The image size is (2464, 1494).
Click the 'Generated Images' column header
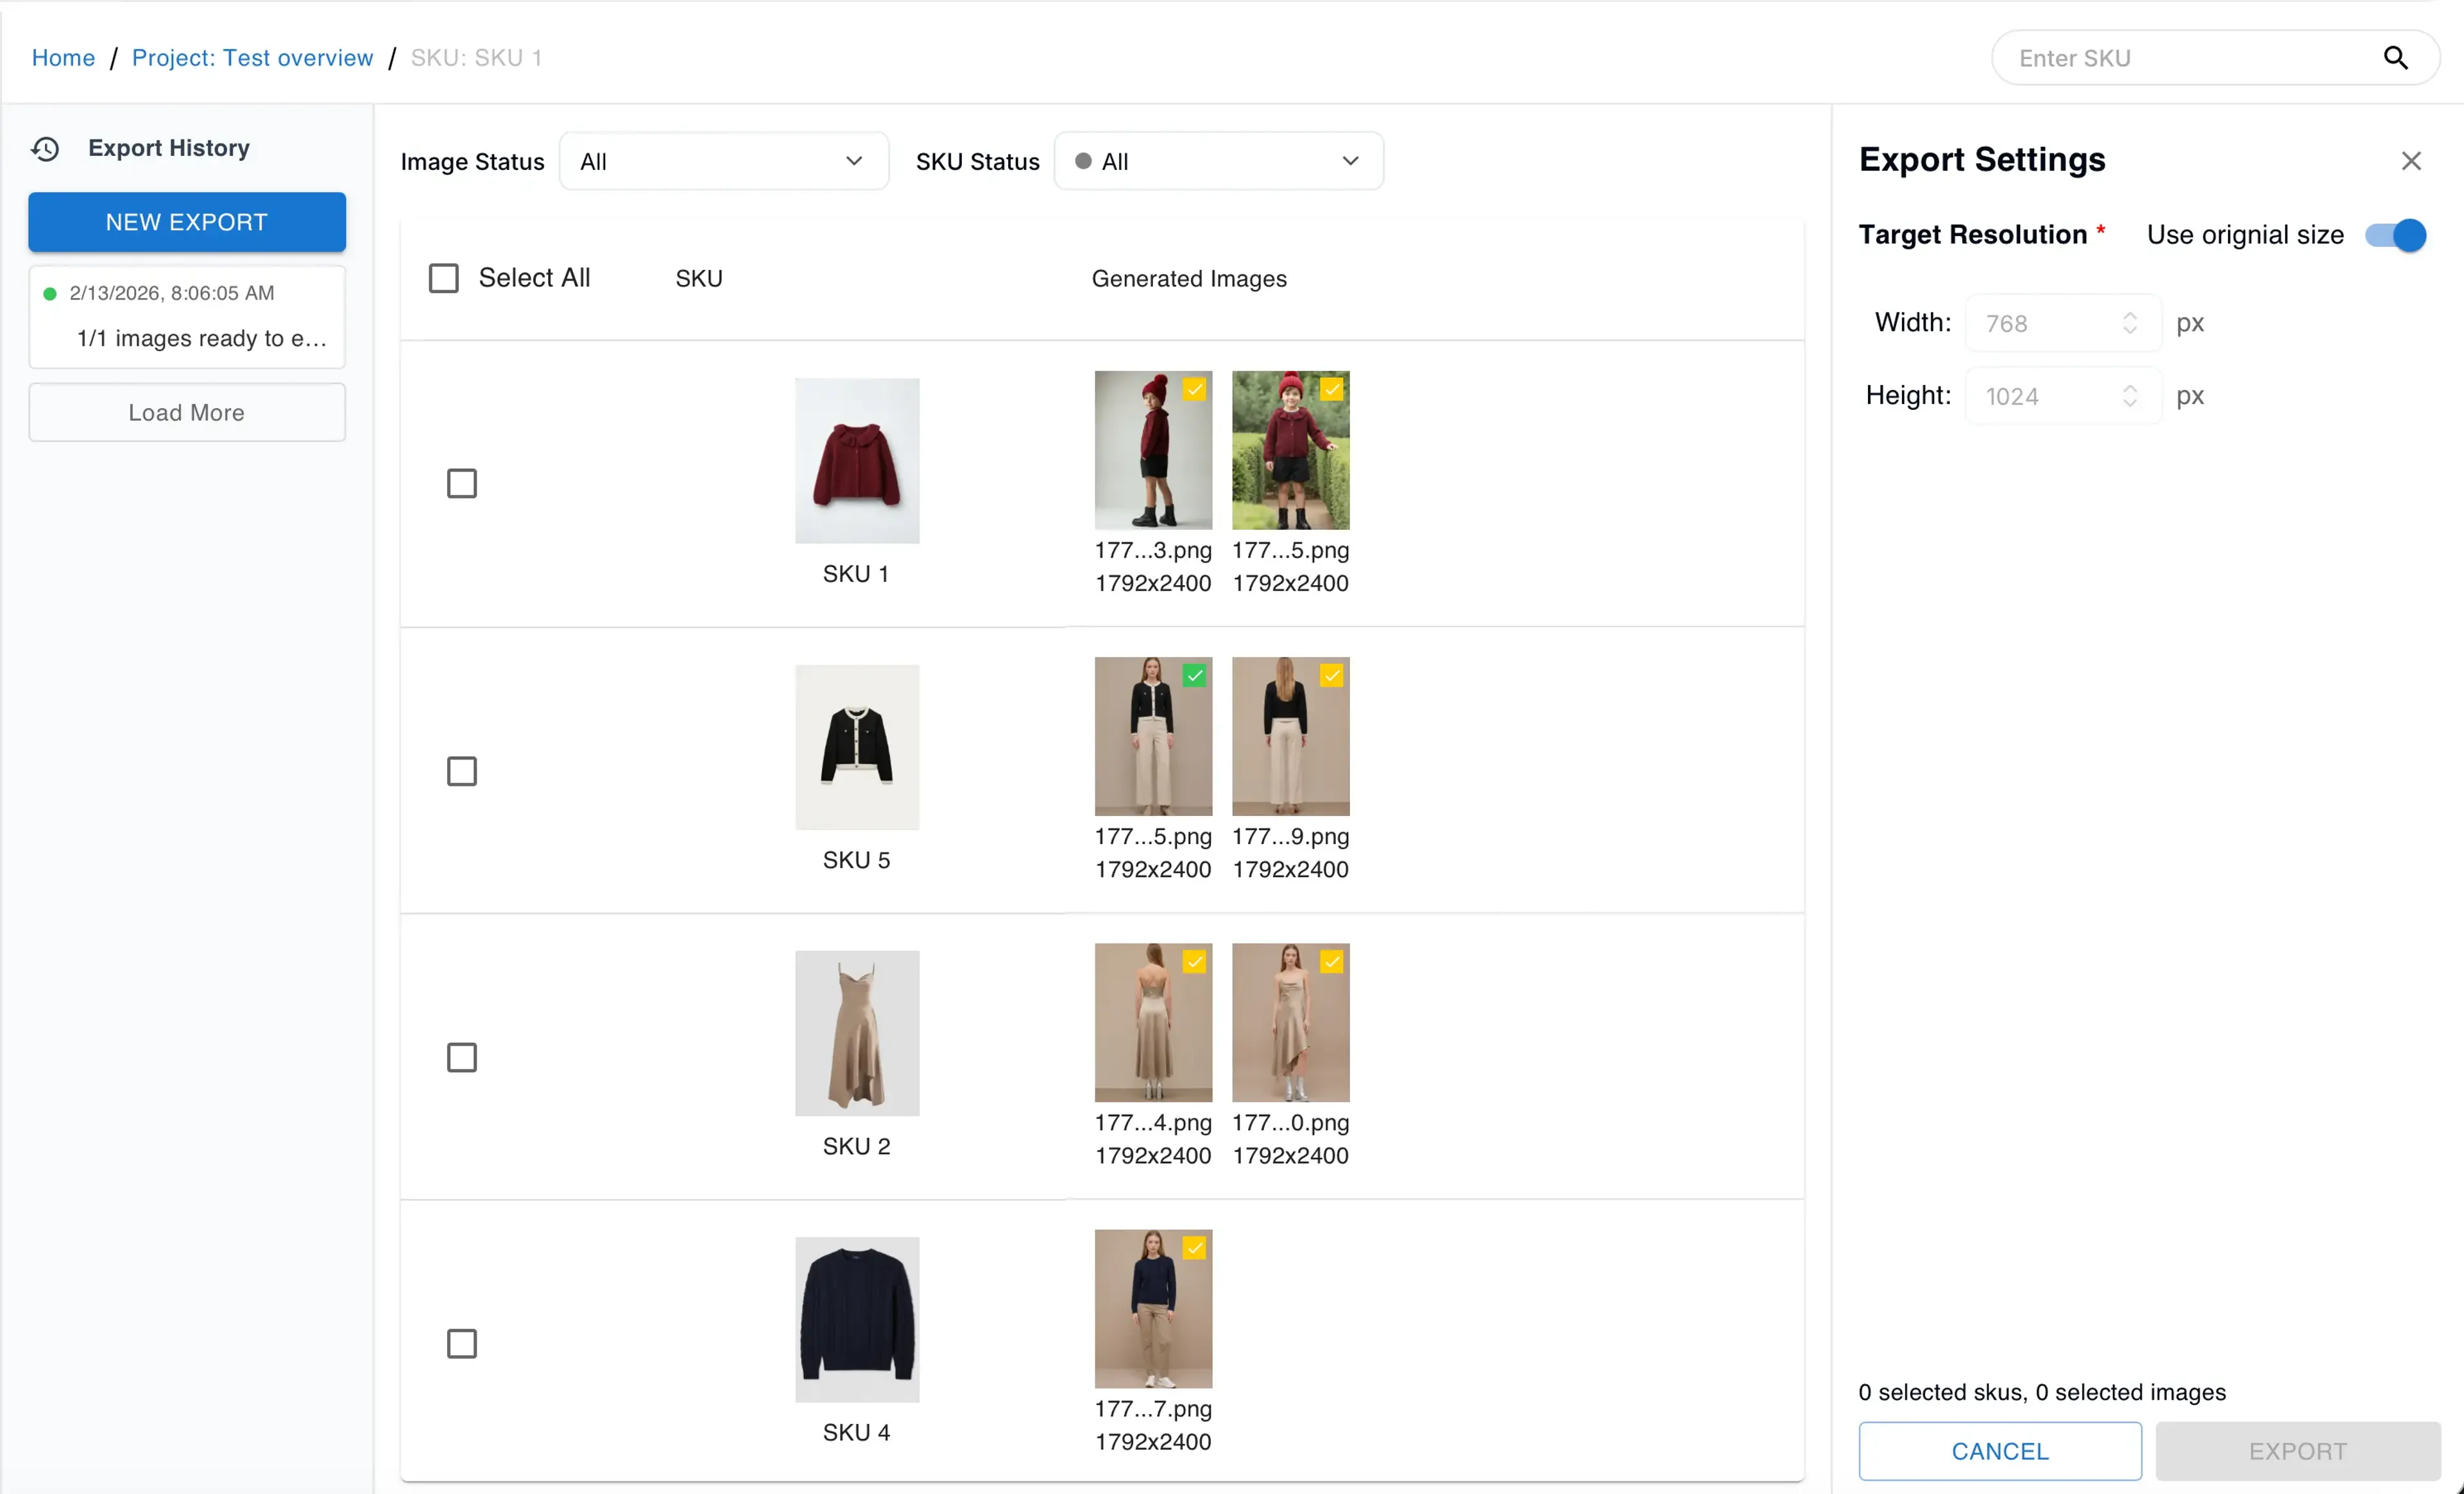tap(1189, 279)
